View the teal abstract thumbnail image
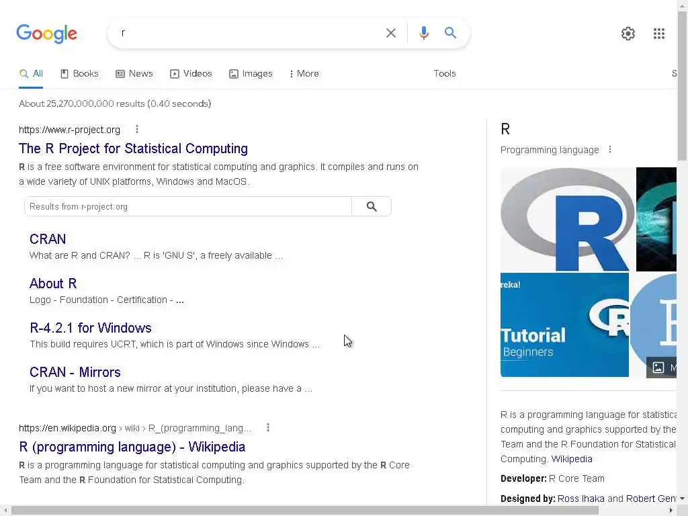 (656, 220)
